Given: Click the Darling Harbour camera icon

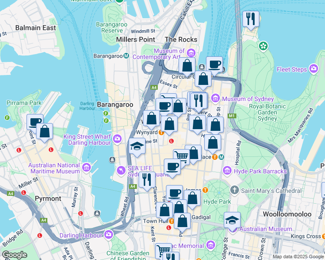Looking at the screenshot, I should pos(109,234).
